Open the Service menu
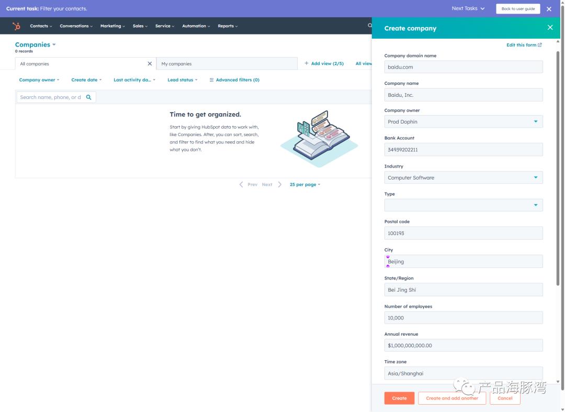 [165, 26]
